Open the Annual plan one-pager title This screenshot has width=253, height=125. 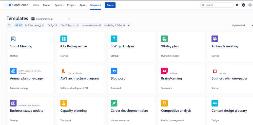point(27,79)
